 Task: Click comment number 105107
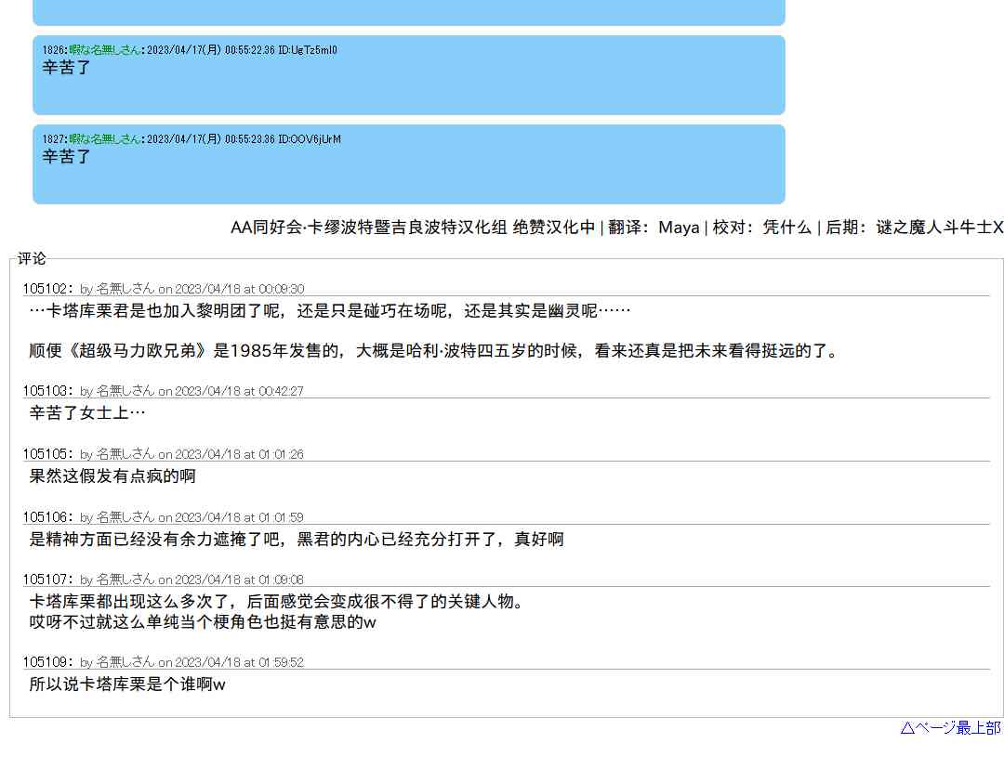[46, 580]
